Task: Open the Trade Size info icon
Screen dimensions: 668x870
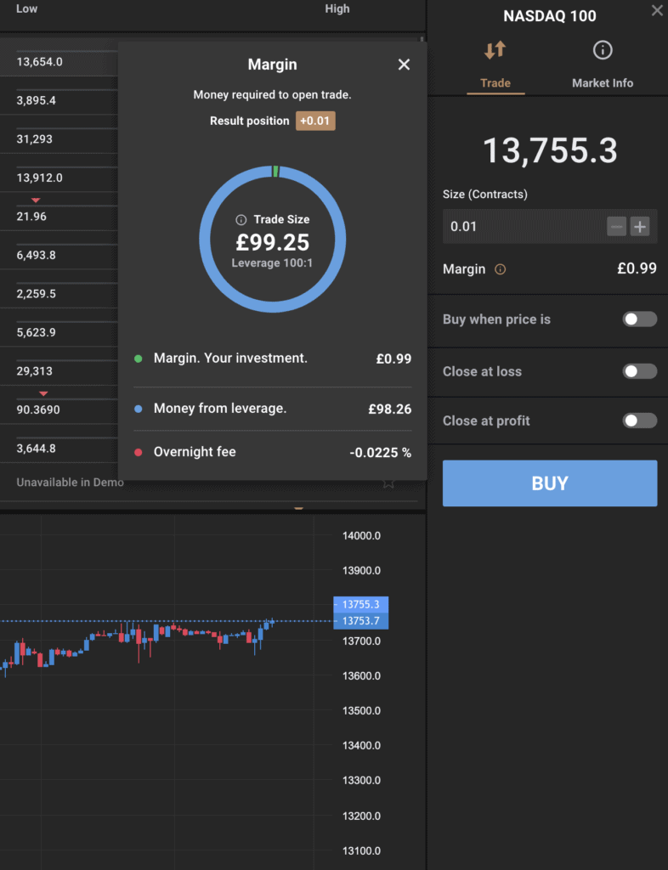Action: pos(241,220)
